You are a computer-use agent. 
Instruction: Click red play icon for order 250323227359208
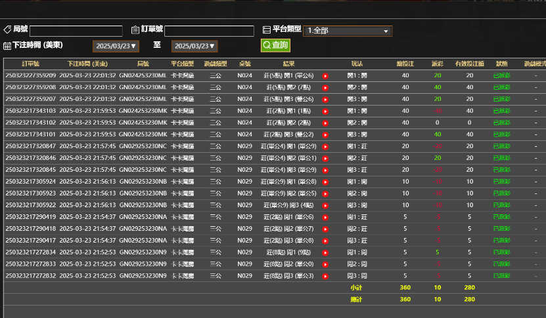pyautogui.click(x=325, y=87)
